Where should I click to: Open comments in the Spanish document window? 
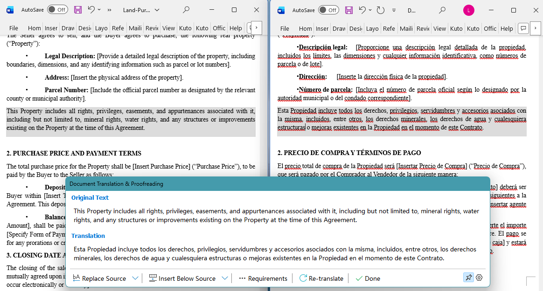tap(523, 28)
